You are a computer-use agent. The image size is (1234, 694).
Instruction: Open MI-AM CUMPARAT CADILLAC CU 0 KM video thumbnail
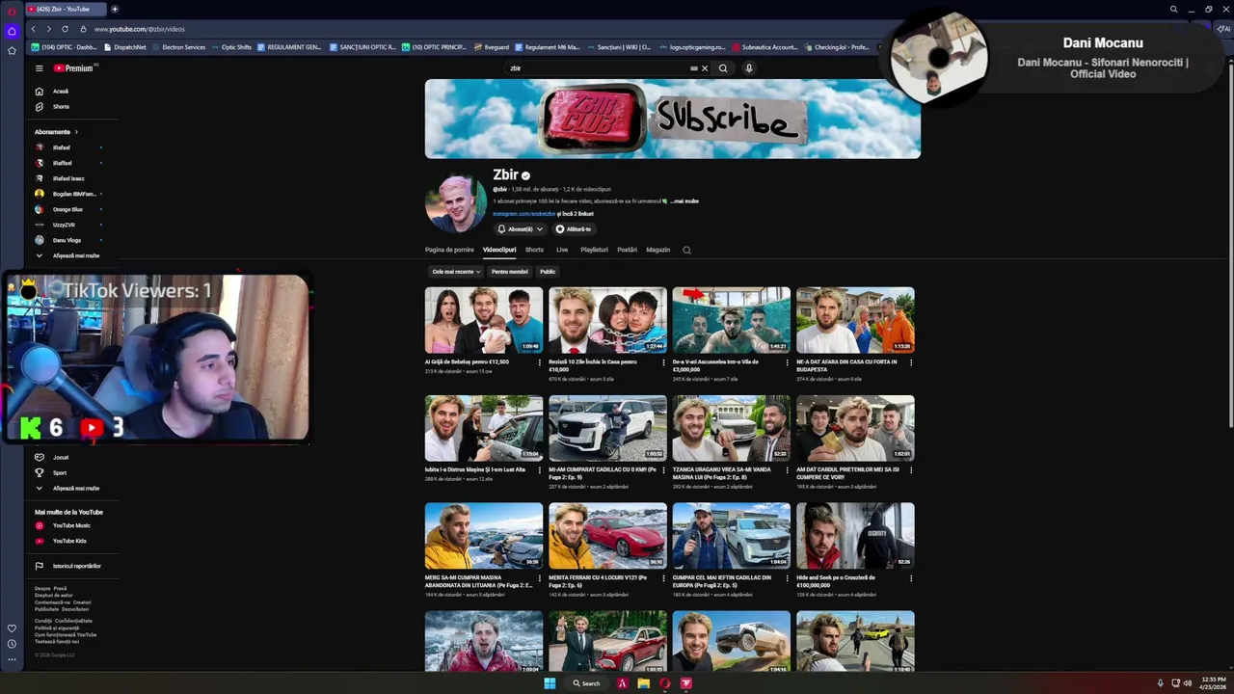click(607, 428)
